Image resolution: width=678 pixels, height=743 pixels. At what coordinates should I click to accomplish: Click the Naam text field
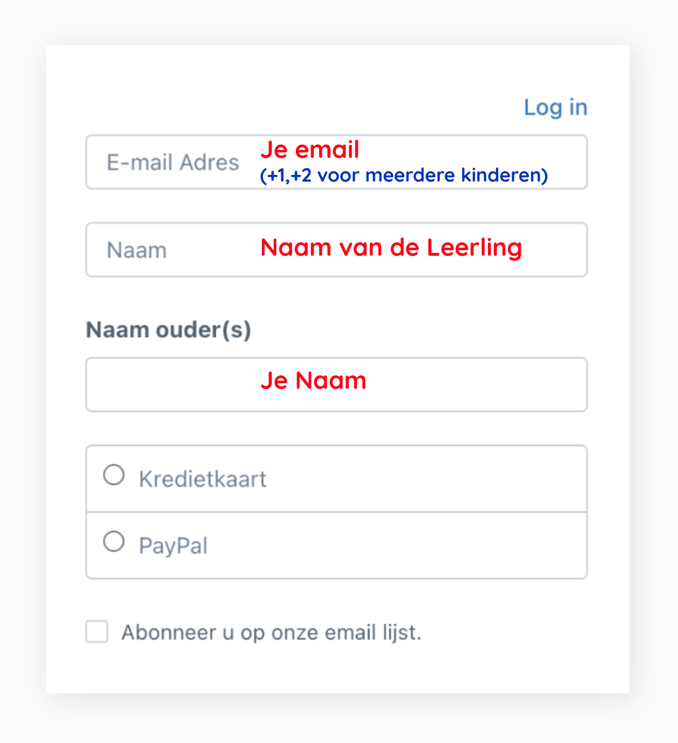click(x=336, y=250)
